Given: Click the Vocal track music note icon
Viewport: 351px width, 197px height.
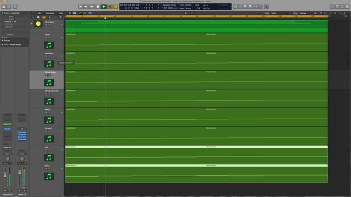Looking at the screenshot, I should tap(49, 45).
